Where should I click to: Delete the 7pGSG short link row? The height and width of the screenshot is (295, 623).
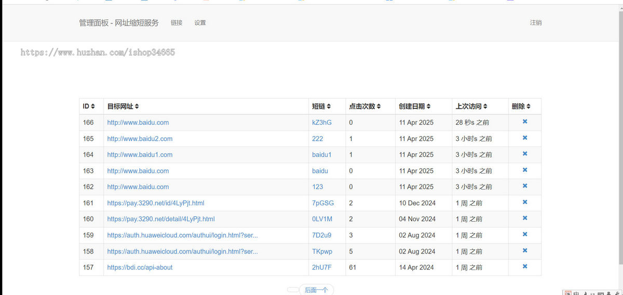click(525, 202)
